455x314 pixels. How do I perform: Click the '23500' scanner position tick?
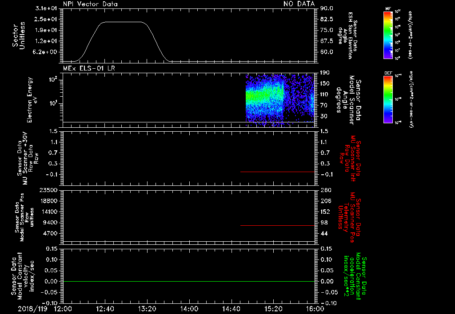point(48,190)
